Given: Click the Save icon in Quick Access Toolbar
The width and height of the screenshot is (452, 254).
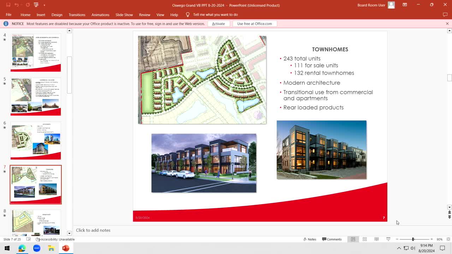Looking at the screenshot, I should tap(8, 5).
